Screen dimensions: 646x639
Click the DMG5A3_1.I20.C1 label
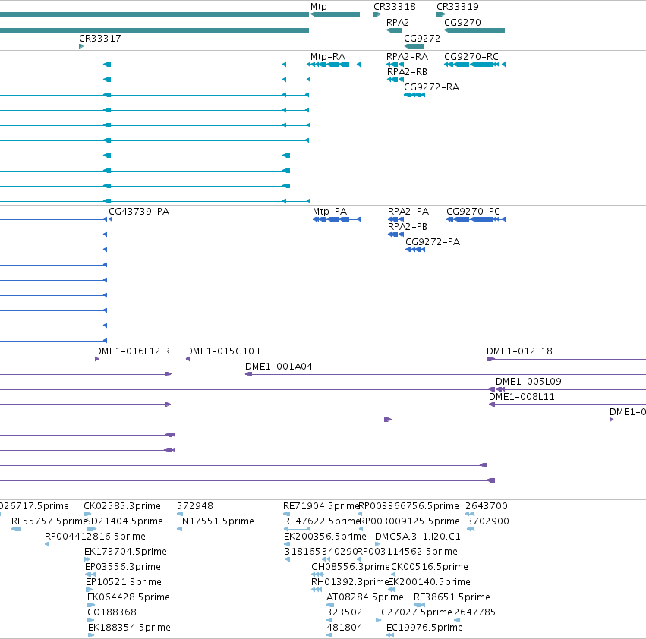tap(418, 537)
